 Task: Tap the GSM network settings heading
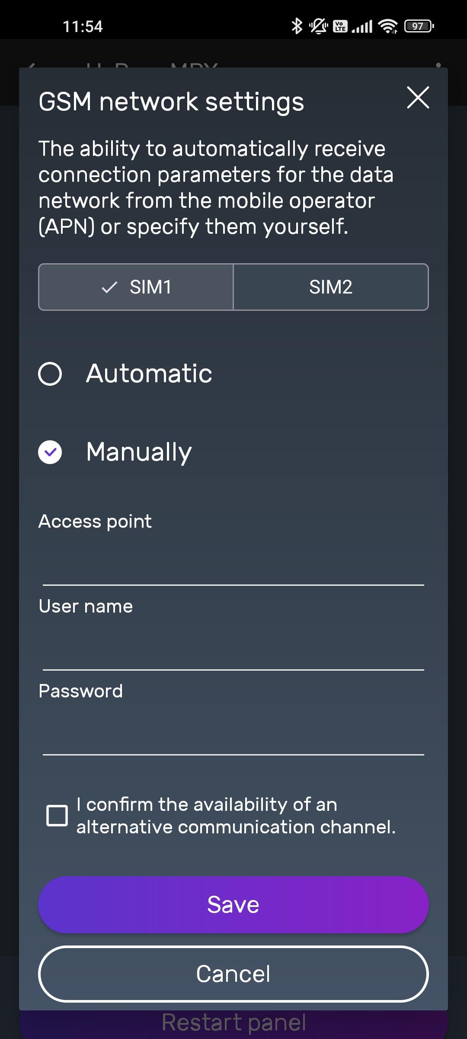[x=171, y=102]
